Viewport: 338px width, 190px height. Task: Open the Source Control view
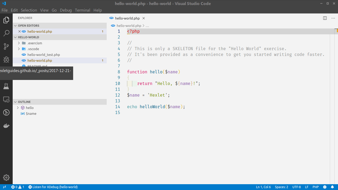click(x=6, y=46)
